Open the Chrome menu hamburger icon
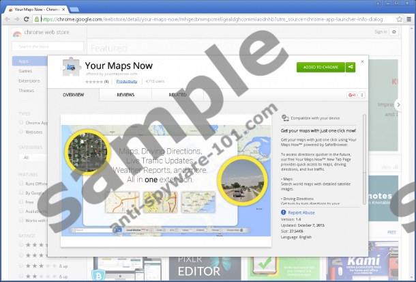The height and width of the screenshot is (282, 416). tap(407, 19)
